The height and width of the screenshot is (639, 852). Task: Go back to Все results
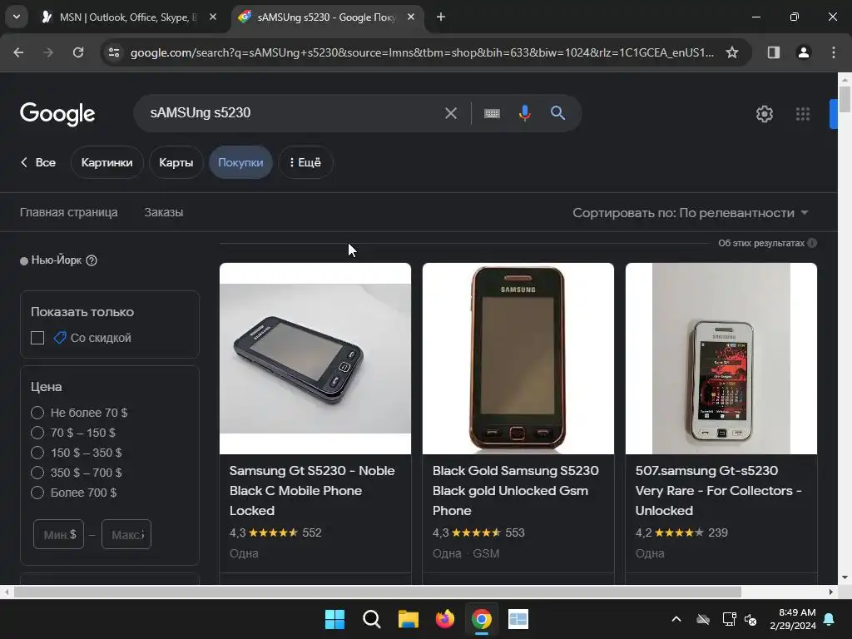(38, 162)
